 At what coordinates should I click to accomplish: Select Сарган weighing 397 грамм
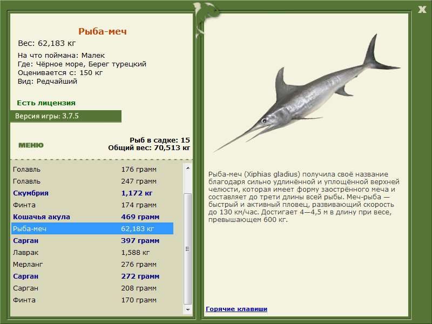click(x=92, y=240)
